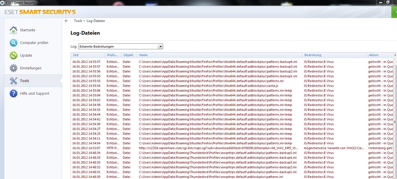Click the ESET icon in title bar

3,3
